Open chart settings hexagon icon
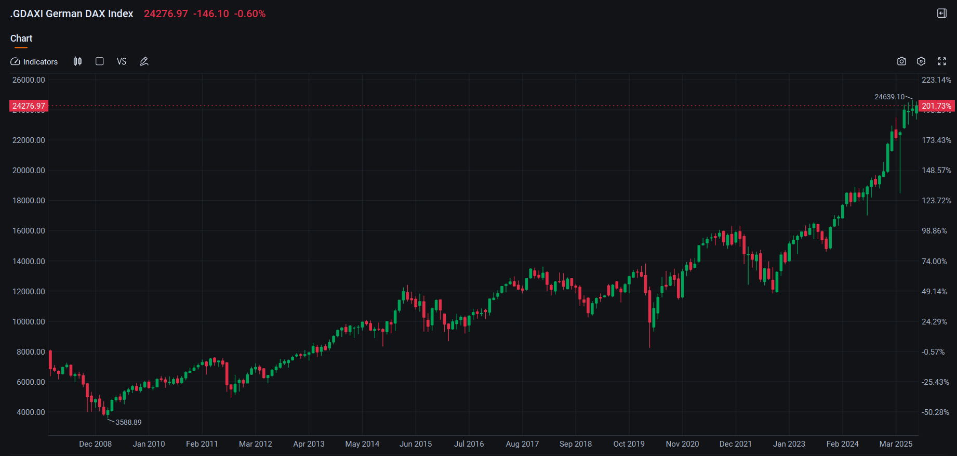The image size is (957, 456). click(921, 61)
